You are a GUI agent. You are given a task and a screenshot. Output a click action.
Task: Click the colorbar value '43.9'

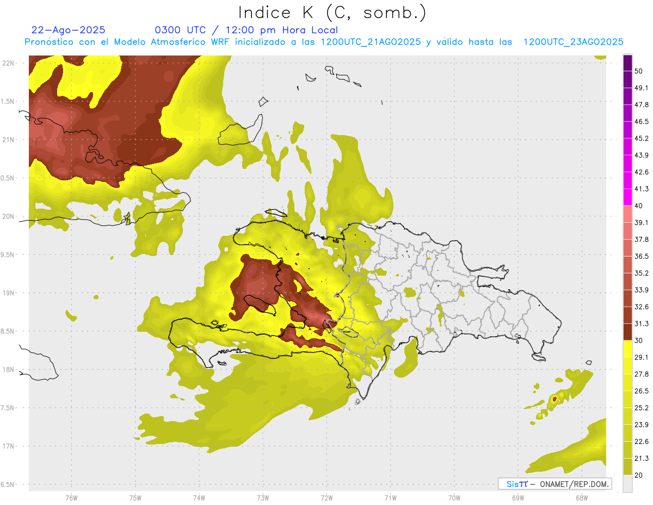(642, 155)
